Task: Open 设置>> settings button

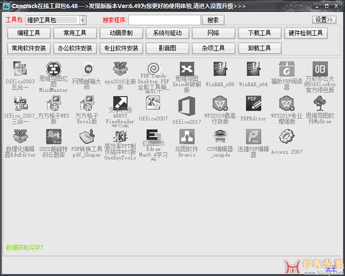Action: 324,20
